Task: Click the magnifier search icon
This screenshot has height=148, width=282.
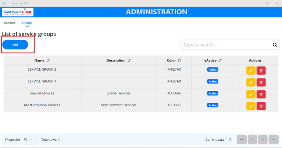Action: pyautogui.click(x=275, y=45)
